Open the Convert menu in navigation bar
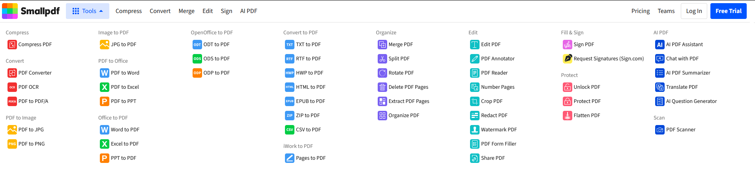 pos(160,11)
